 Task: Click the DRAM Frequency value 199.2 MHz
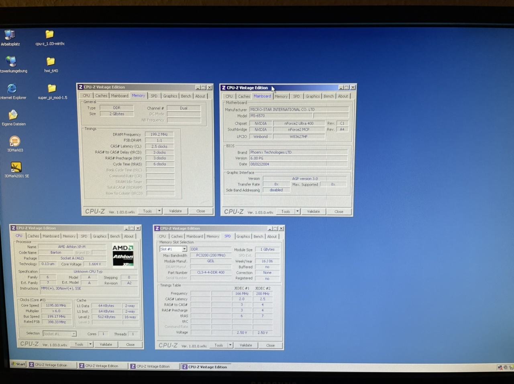pos(159,135)
